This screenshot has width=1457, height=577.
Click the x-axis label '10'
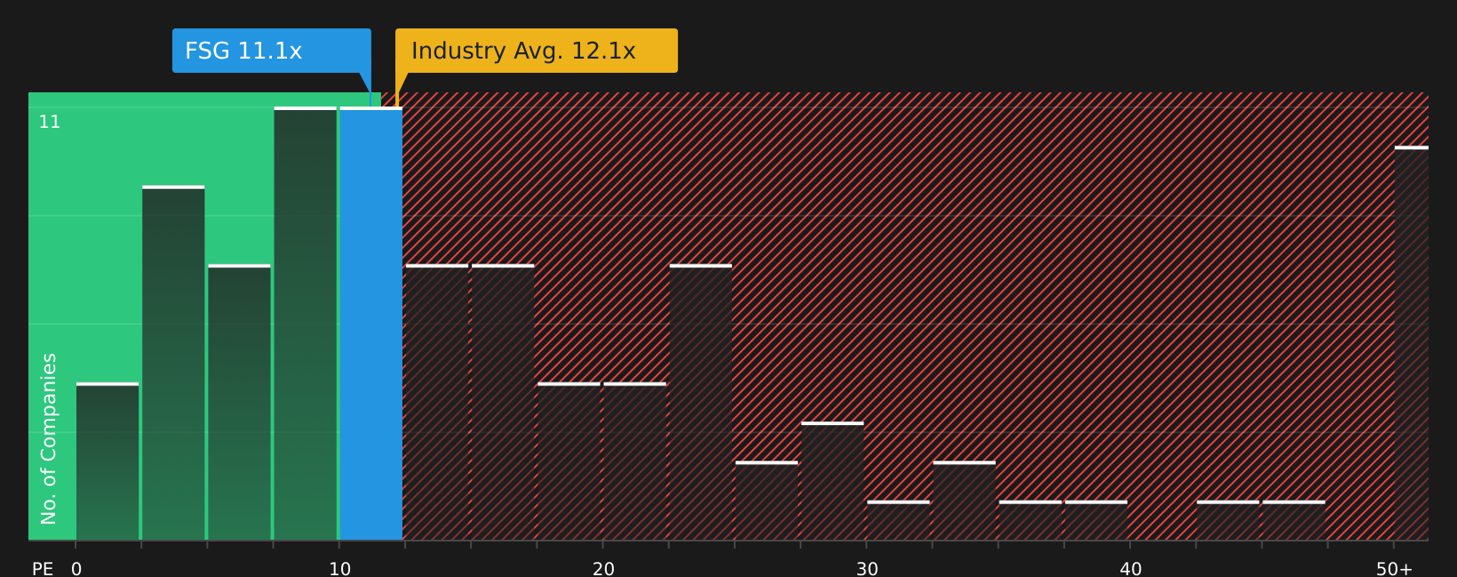(340, 569)
